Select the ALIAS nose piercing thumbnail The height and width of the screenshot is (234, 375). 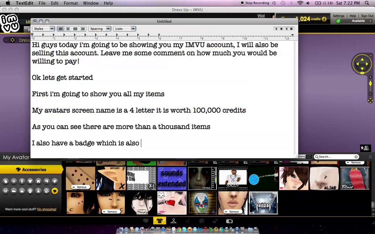[324, 178]
